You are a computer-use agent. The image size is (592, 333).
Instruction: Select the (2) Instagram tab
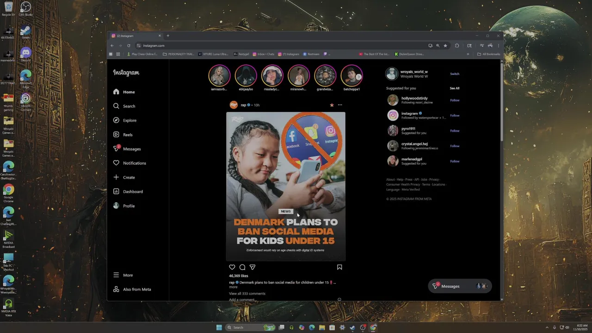136,36
